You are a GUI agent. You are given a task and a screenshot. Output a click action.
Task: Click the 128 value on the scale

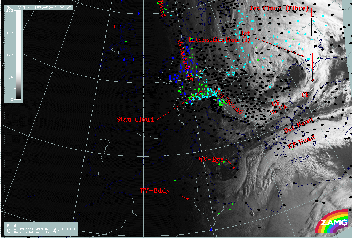pos(9,55)
